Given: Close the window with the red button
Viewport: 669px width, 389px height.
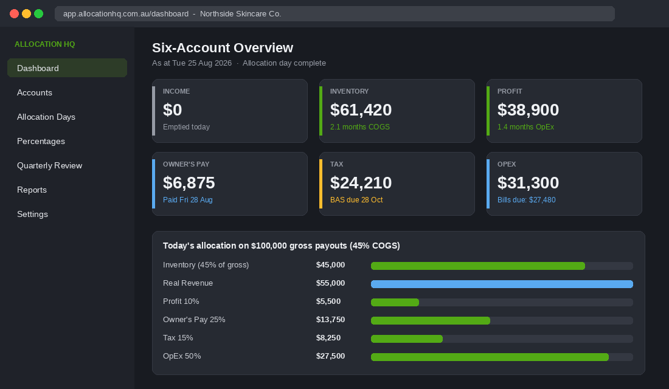Looking at the screenshot, I should [x=14, y=13].
